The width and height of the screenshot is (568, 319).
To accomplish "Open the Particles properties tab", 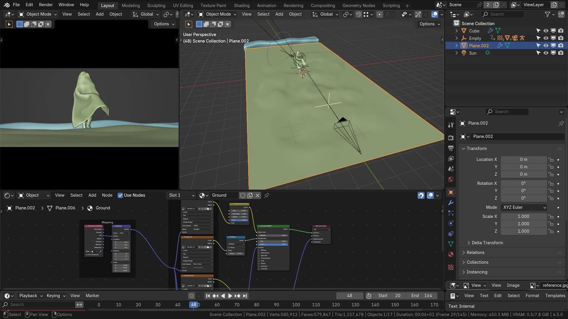I will click(x=451, y=213).
